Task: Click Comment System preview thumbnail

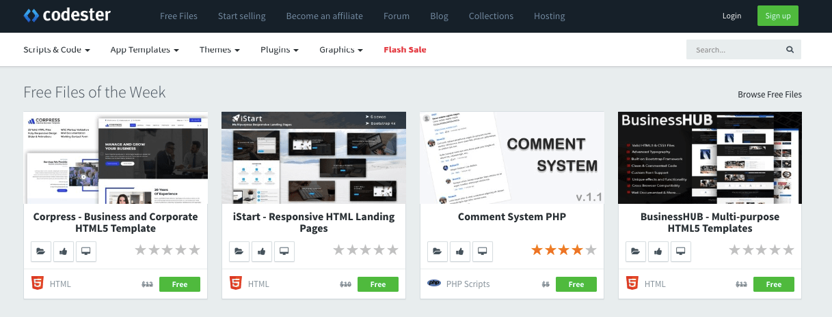Action: 512,157
